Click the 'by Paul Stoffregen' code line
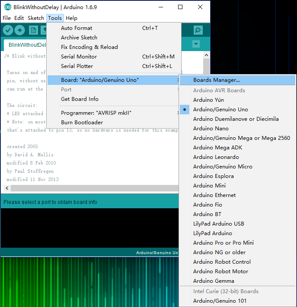Screen dimensions: 297x307 30,171
